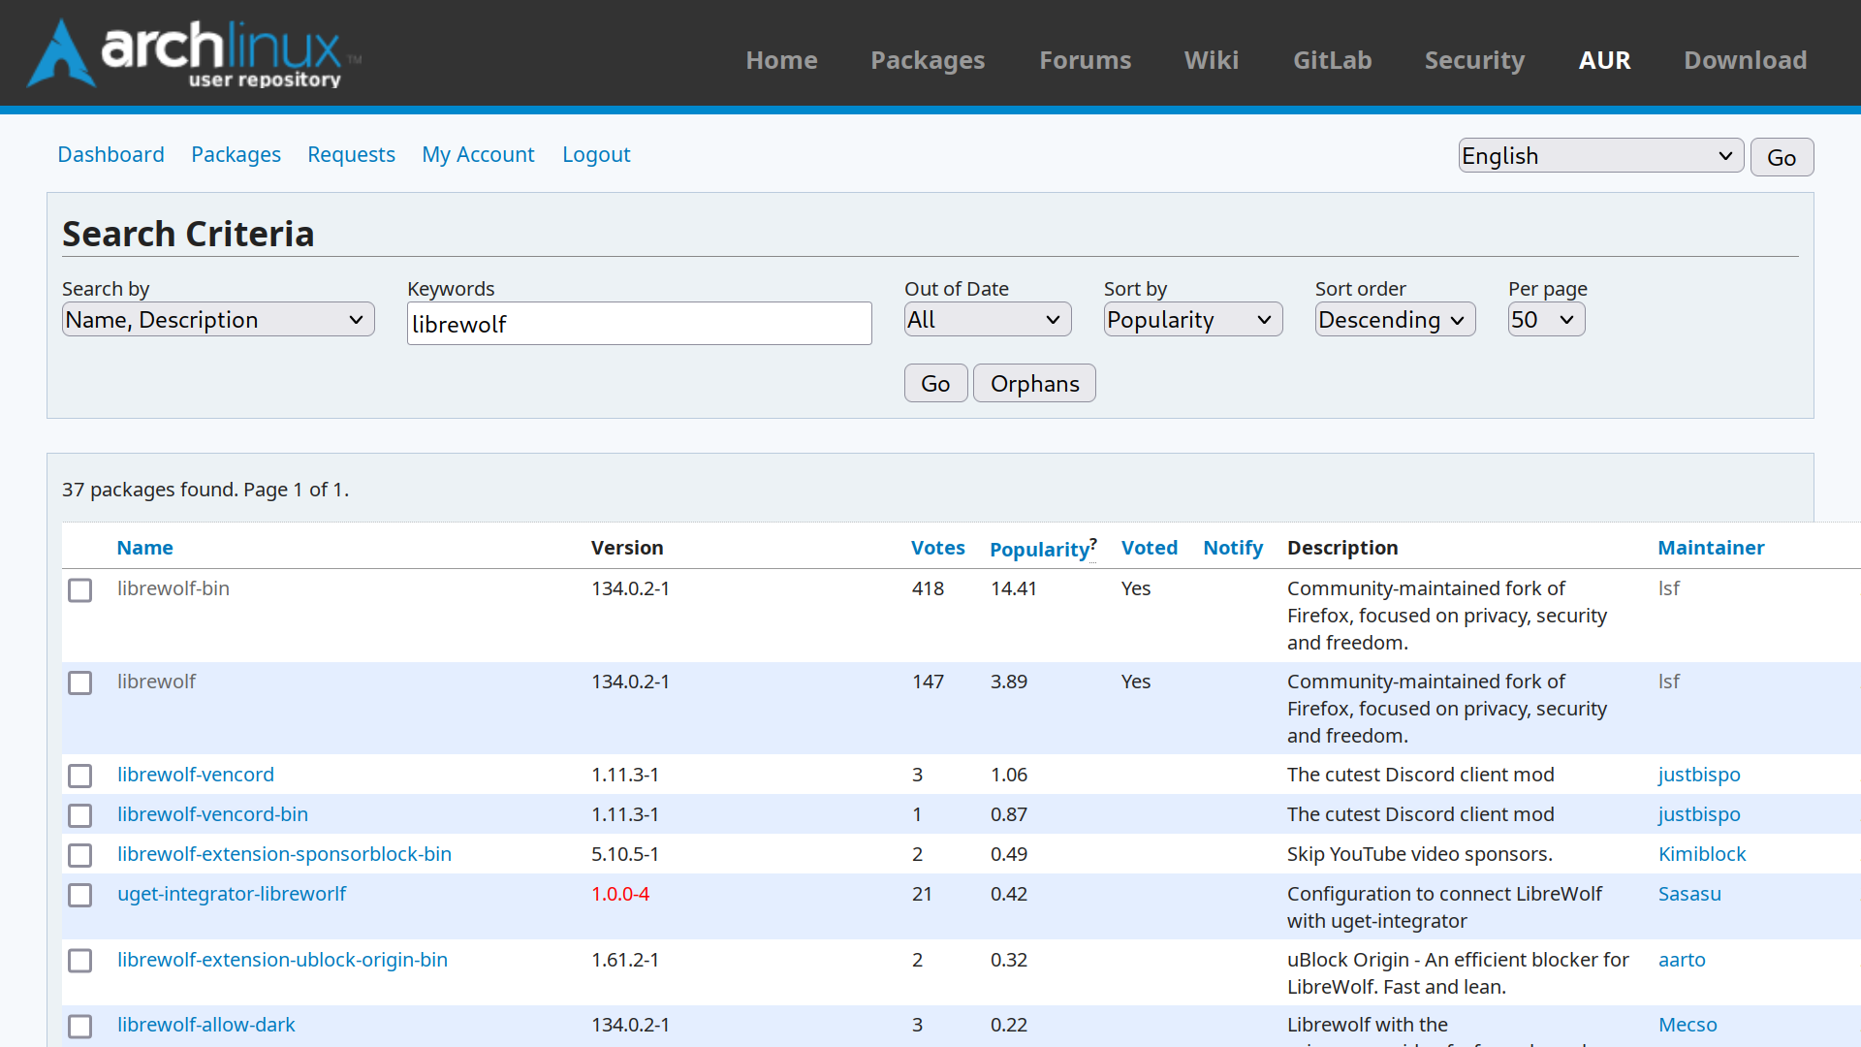Toggle checkbox for librewolf-extension-sponsorblock-bin
Viewport: 1861px width, 1047px height.
(x=80, y=856)
